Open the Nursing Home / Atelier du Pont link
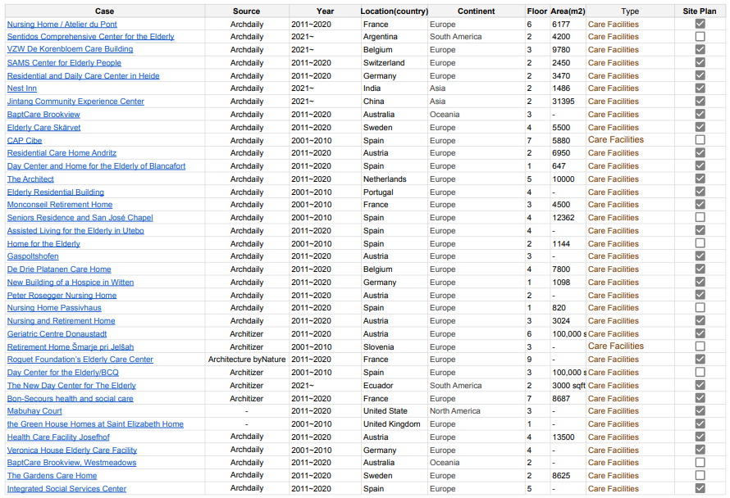Image resolution: width=730 pixels, height=498 pixels. click(x=62, y=25)
